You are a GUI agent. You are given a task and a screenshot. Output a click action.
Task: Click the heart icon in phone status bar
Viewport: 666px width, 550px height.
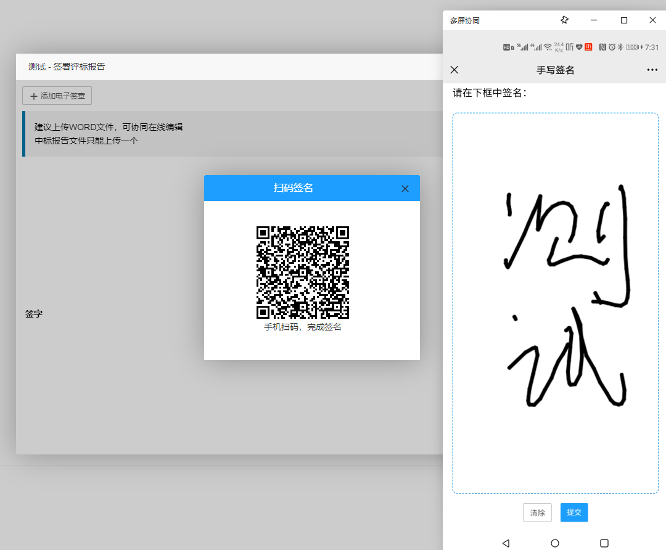coord(579,47)
